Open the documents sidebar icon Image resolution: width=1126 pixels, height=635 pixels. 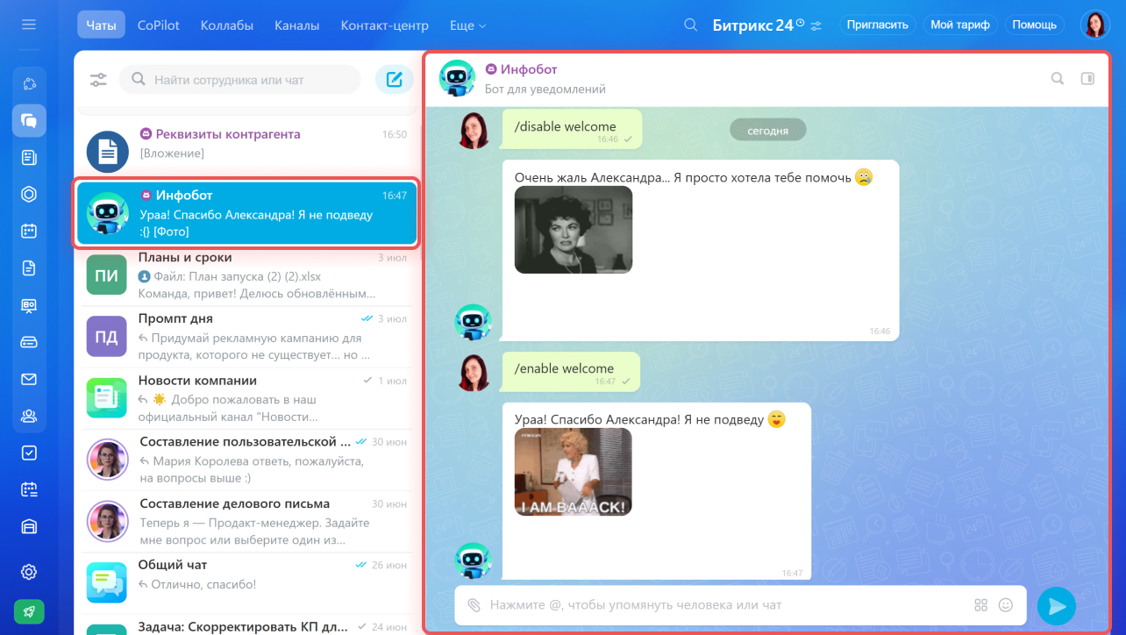tap(29, 268)
